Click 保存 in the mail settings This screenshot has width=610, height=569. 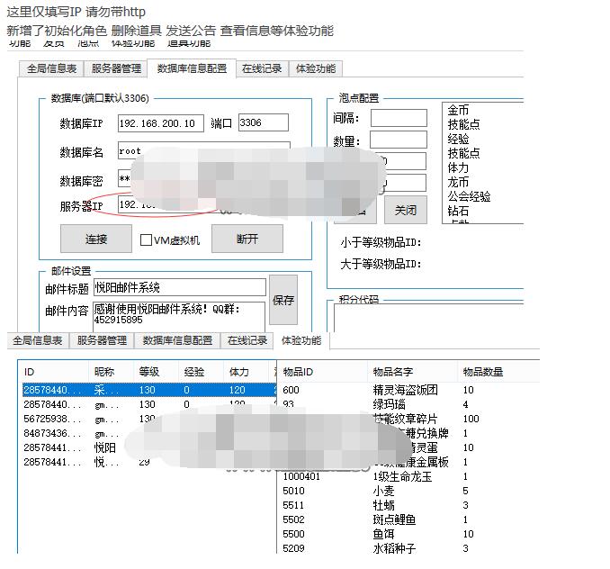pyautogui.click(x=283, y=300)
